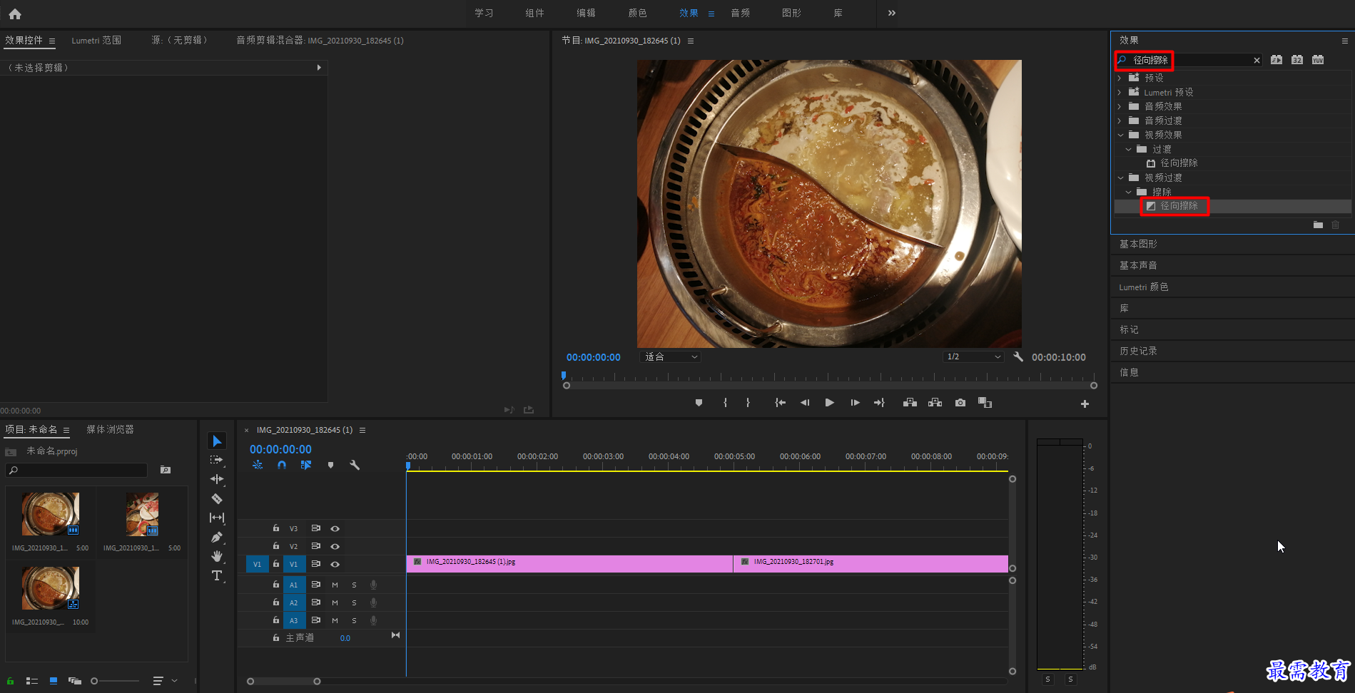Select the Slip tool
Viewport: 1355px width, 693px height.
pos(217,518)
